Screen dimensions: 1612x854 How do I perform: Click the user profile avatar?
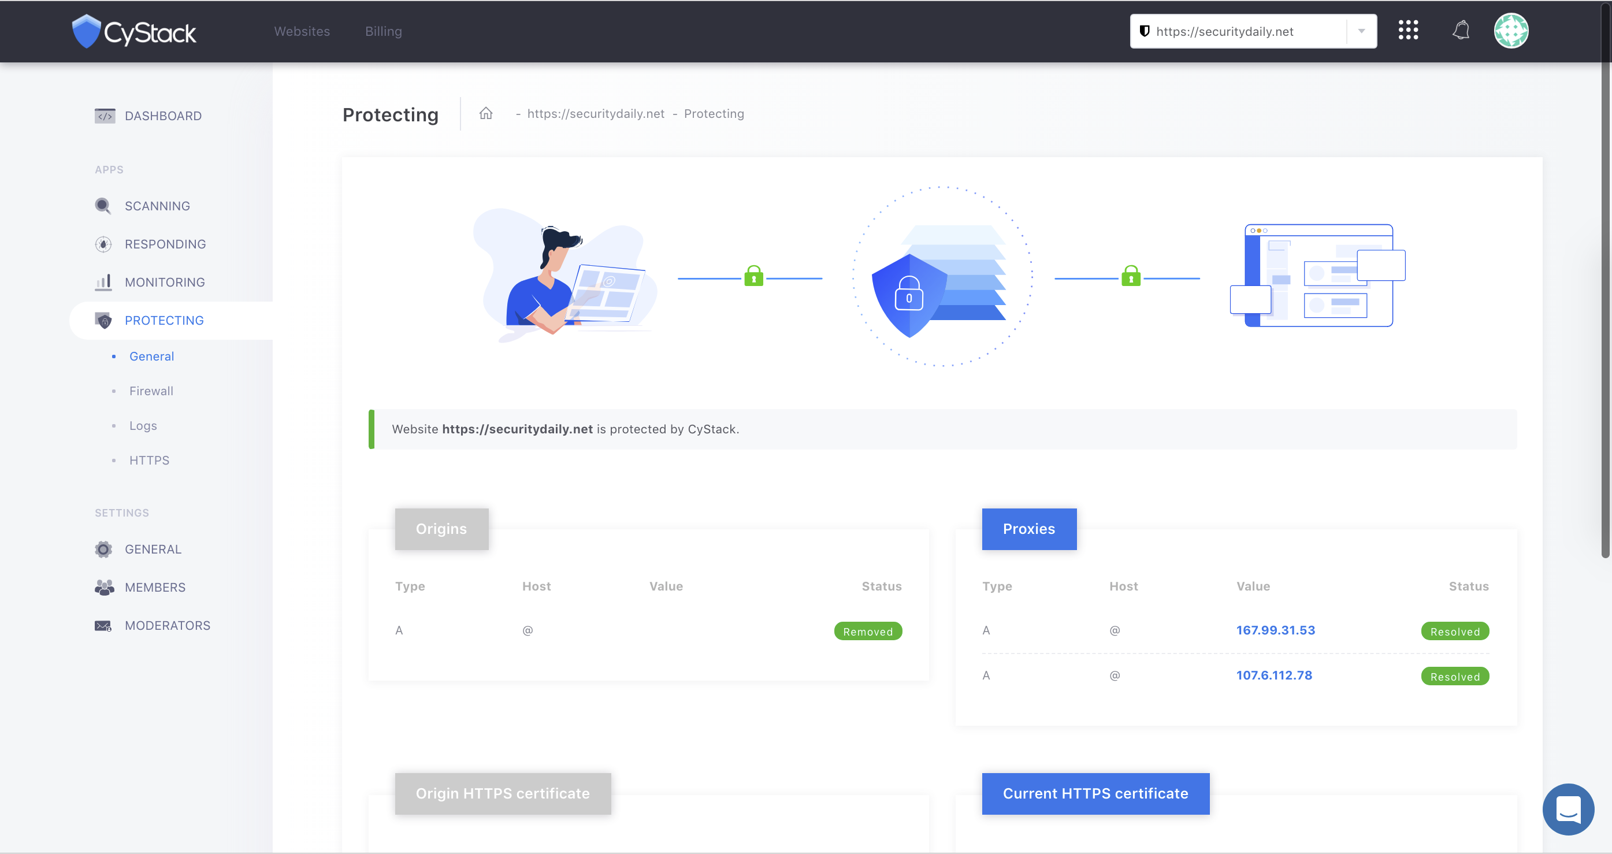click(x=1512, y=31)
